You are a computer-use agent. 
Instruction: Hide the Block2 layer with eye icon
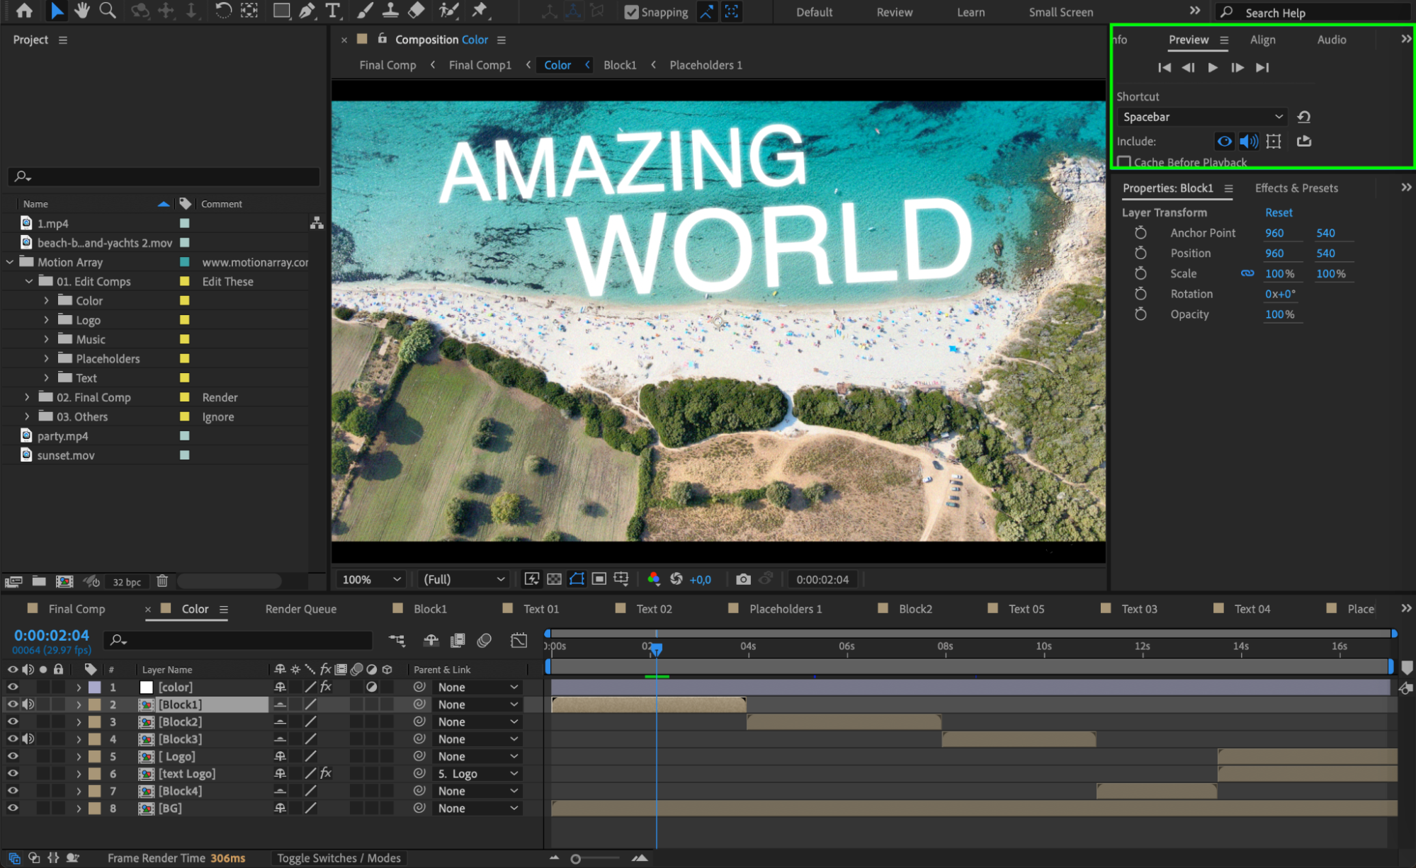click(13, 721)
